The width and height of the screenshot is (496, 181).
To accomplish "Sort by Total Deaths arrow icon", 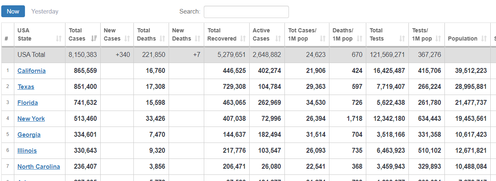I will point(162,38).
